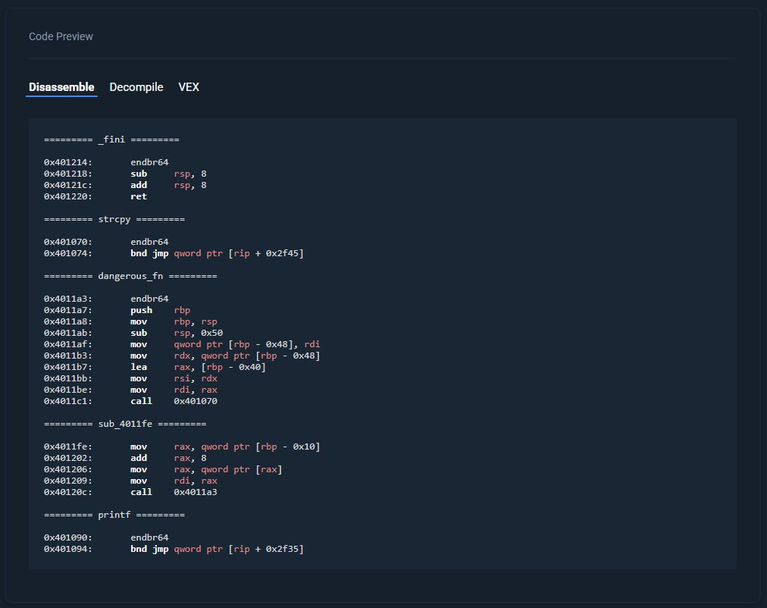
Task: Select the Disassemble tab
Action: pos(61,86)
